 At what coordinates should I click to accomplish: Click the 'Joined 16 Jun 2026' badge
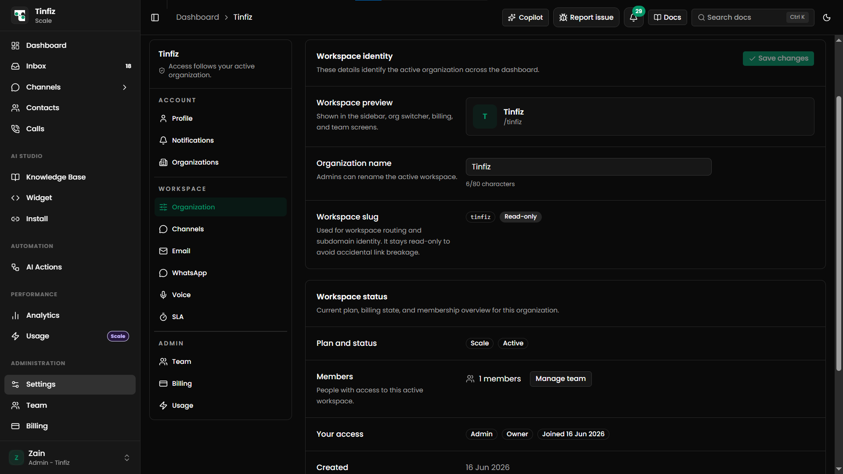click(573, 434)
